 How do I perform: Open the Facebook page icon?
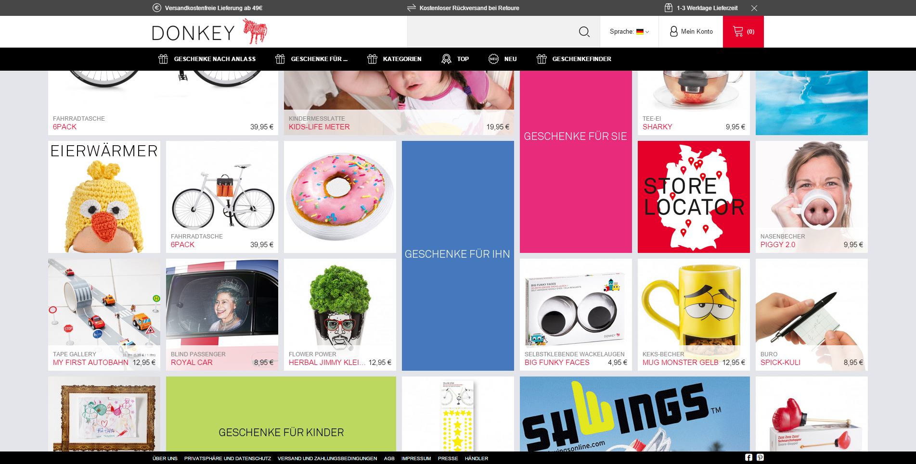coord(748,457)
